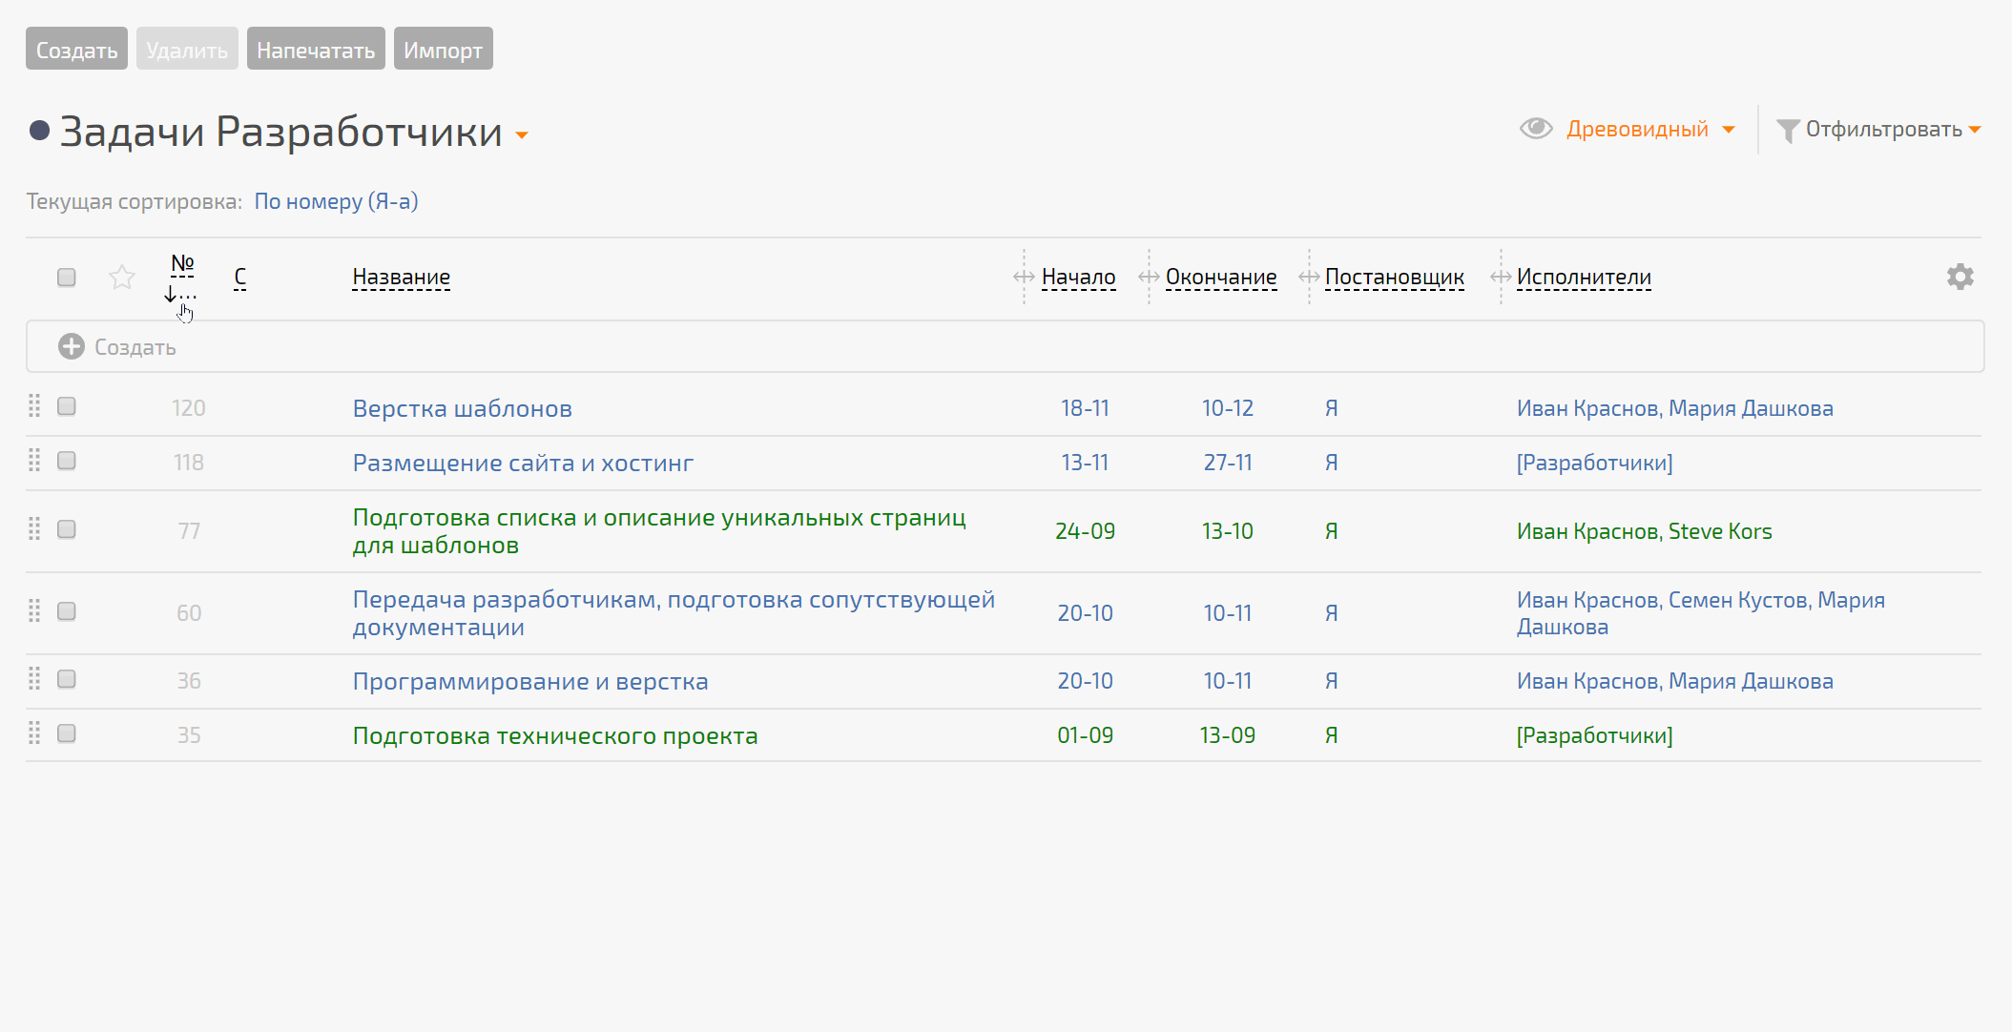Check the box for task 118

click(67, 462)
